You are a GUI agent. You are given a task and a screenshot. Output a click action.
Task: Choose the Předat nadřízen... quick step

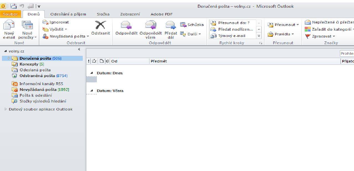[x=232, y=29]
